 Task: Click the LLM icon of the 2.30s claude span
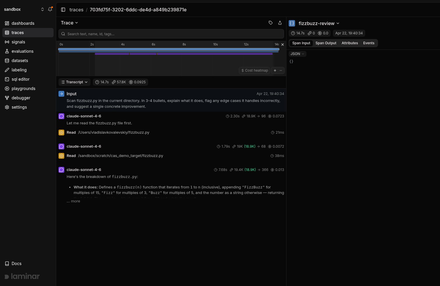61,116
